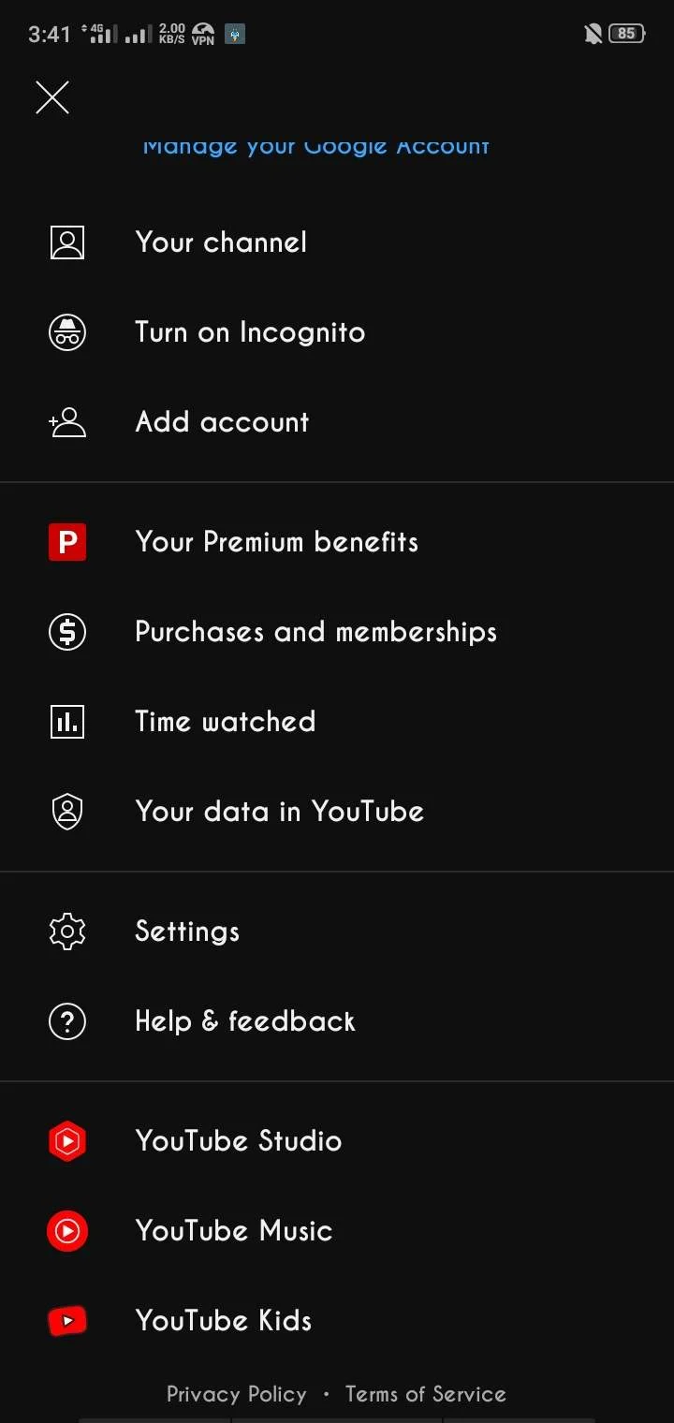Image resolution: width=674 pixels, height=1423 pixels.
Task: Tap the dollar sign purchases icon
Action: coord(67,632)
